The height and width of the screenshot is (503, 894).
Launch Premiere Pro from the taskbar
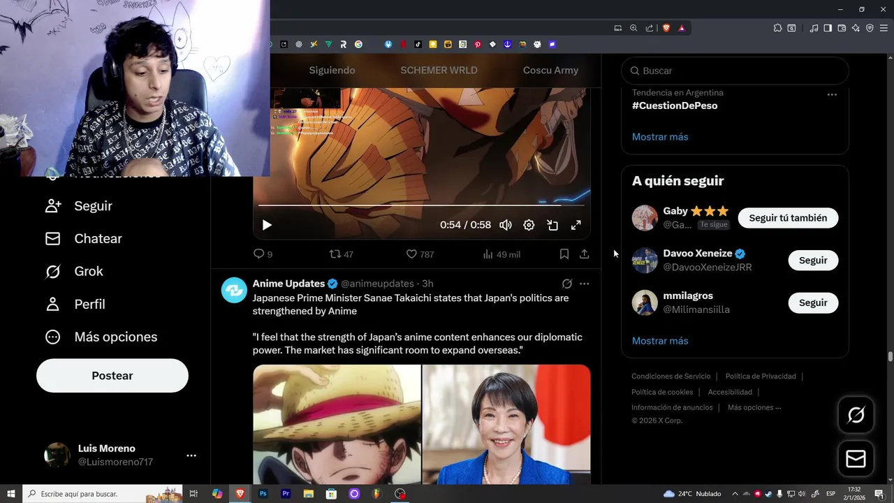pyautogui.click(x=286, y=494)
